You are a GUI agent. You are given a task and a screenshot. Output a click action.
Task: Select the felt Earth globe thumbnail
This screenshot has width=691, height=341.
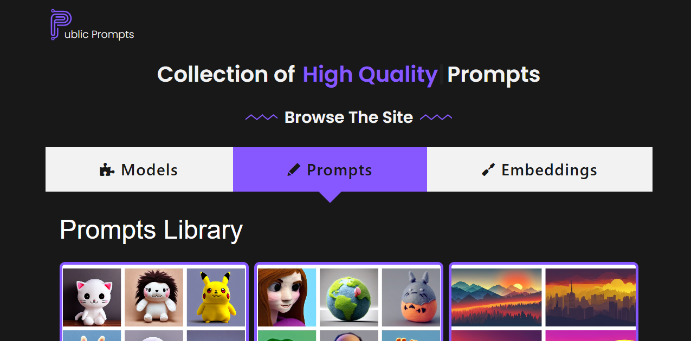click(x=349, y=297)
